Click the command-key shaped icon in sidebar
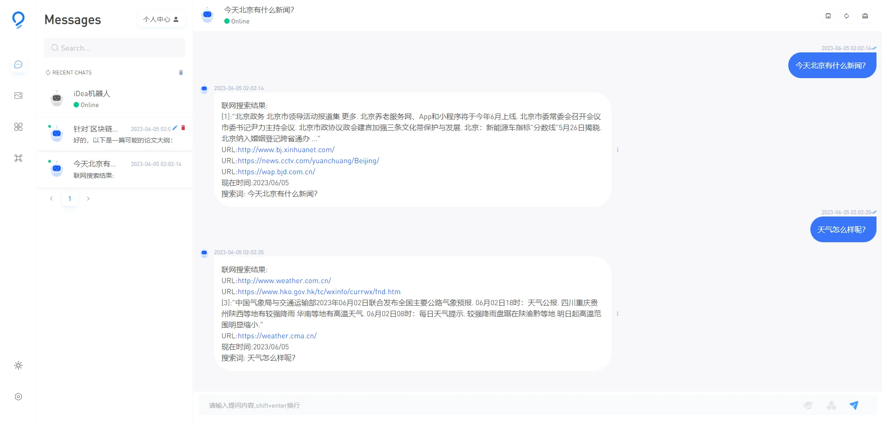The height and width of the screenshot is (427, 882). click(18, 158)
